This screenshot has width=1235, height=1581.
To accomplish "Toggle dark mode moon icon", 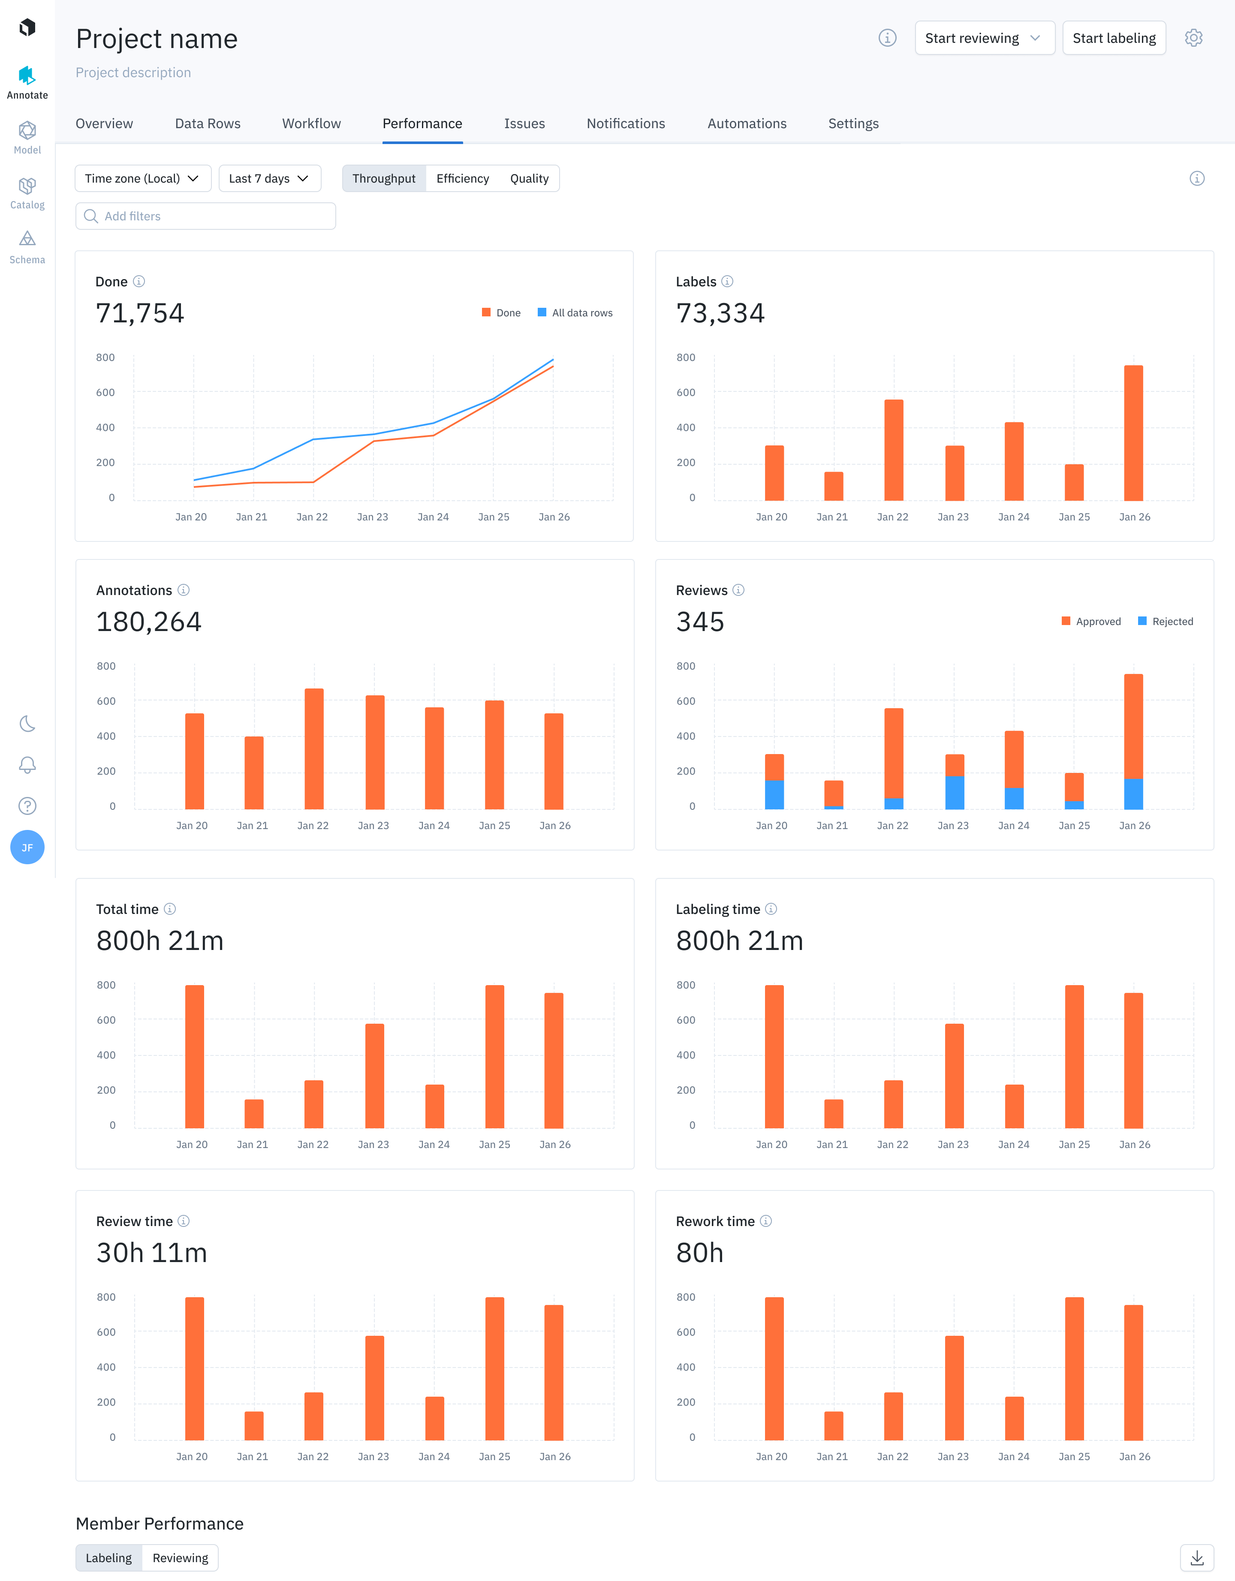I will click(x=27, y=724).
